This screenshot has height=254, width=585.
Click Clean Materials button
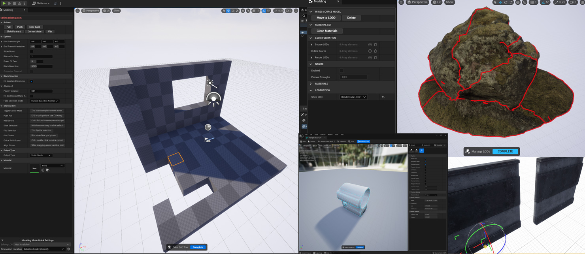point(327,31)
